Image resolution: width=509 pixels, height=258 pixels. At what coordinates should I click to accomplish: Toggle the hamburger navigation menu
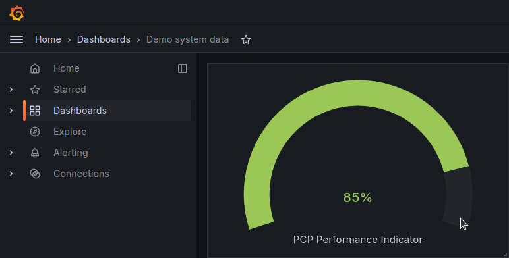click(16, 39)
